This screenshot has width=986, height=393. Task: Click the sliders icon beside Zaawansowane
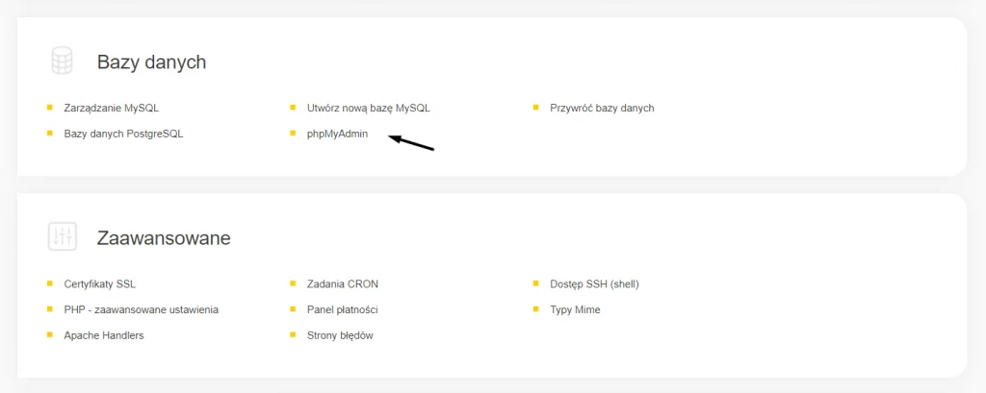[62, 236]
